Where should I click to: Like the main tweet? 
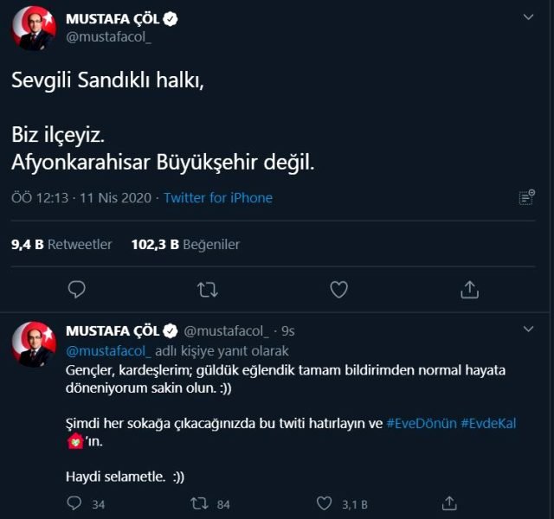(x=339, y=289)
